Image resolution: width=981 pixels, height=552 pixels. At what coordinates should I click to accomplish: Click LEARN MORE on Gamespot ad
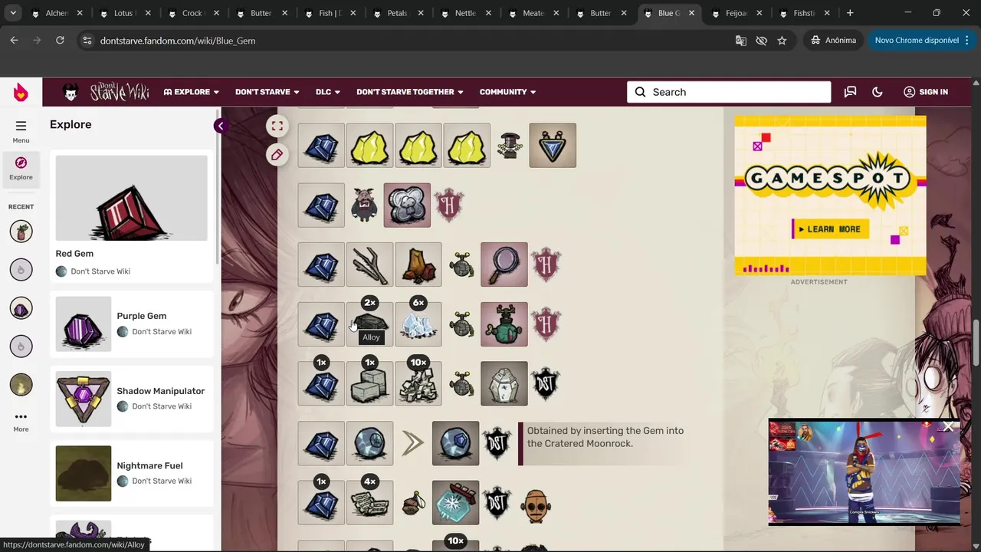[830, 228]
